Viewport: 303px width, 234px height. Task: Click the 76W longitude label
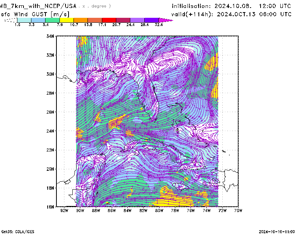coord(191,211)
